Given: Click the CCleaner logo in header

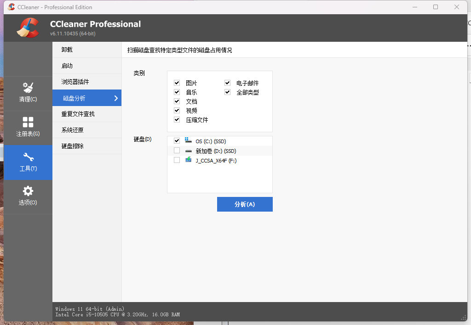Looking at the screenshot, I should click(x=28, y=28).
